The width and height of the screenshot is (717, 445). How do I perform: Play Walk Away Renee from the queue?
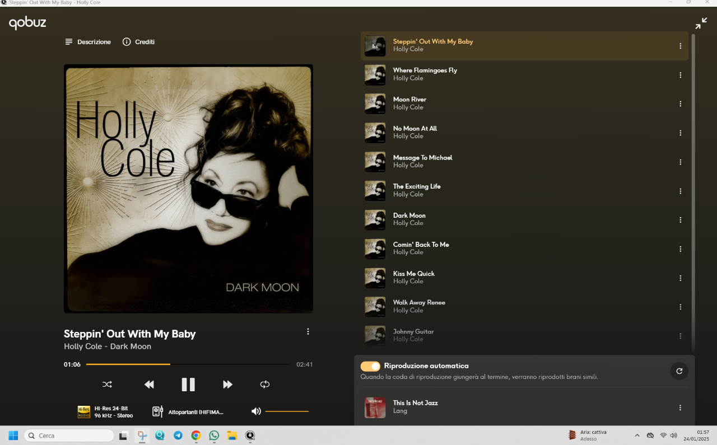(x=524, y=307)
